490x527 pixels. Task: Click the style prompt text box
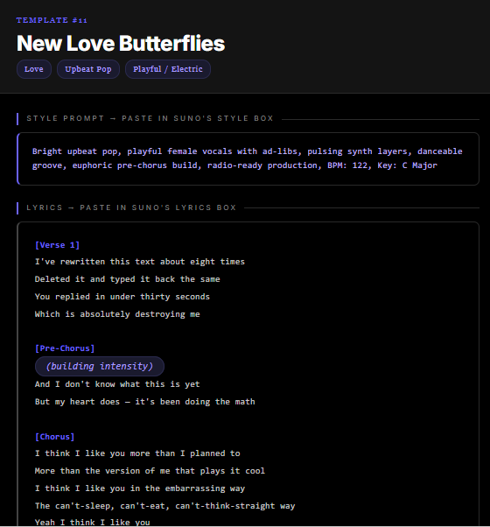[248, 158]
